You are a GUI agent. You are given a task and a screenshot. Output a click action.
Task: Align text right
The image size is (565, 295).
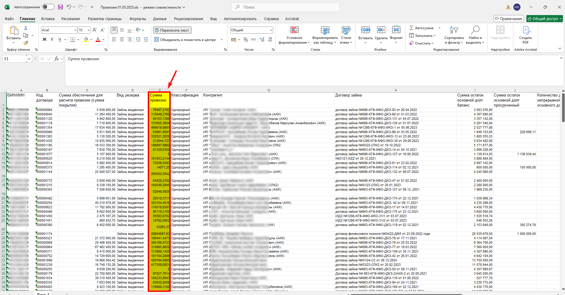click(130, 40)
